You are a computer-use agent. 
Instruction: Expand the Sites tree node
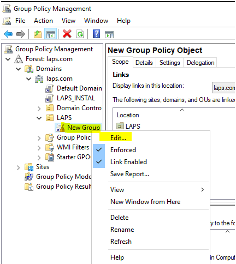click(x=19, y=167)
